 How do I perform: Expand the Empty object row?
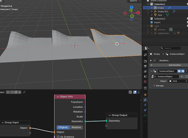[x=152, y=8]
